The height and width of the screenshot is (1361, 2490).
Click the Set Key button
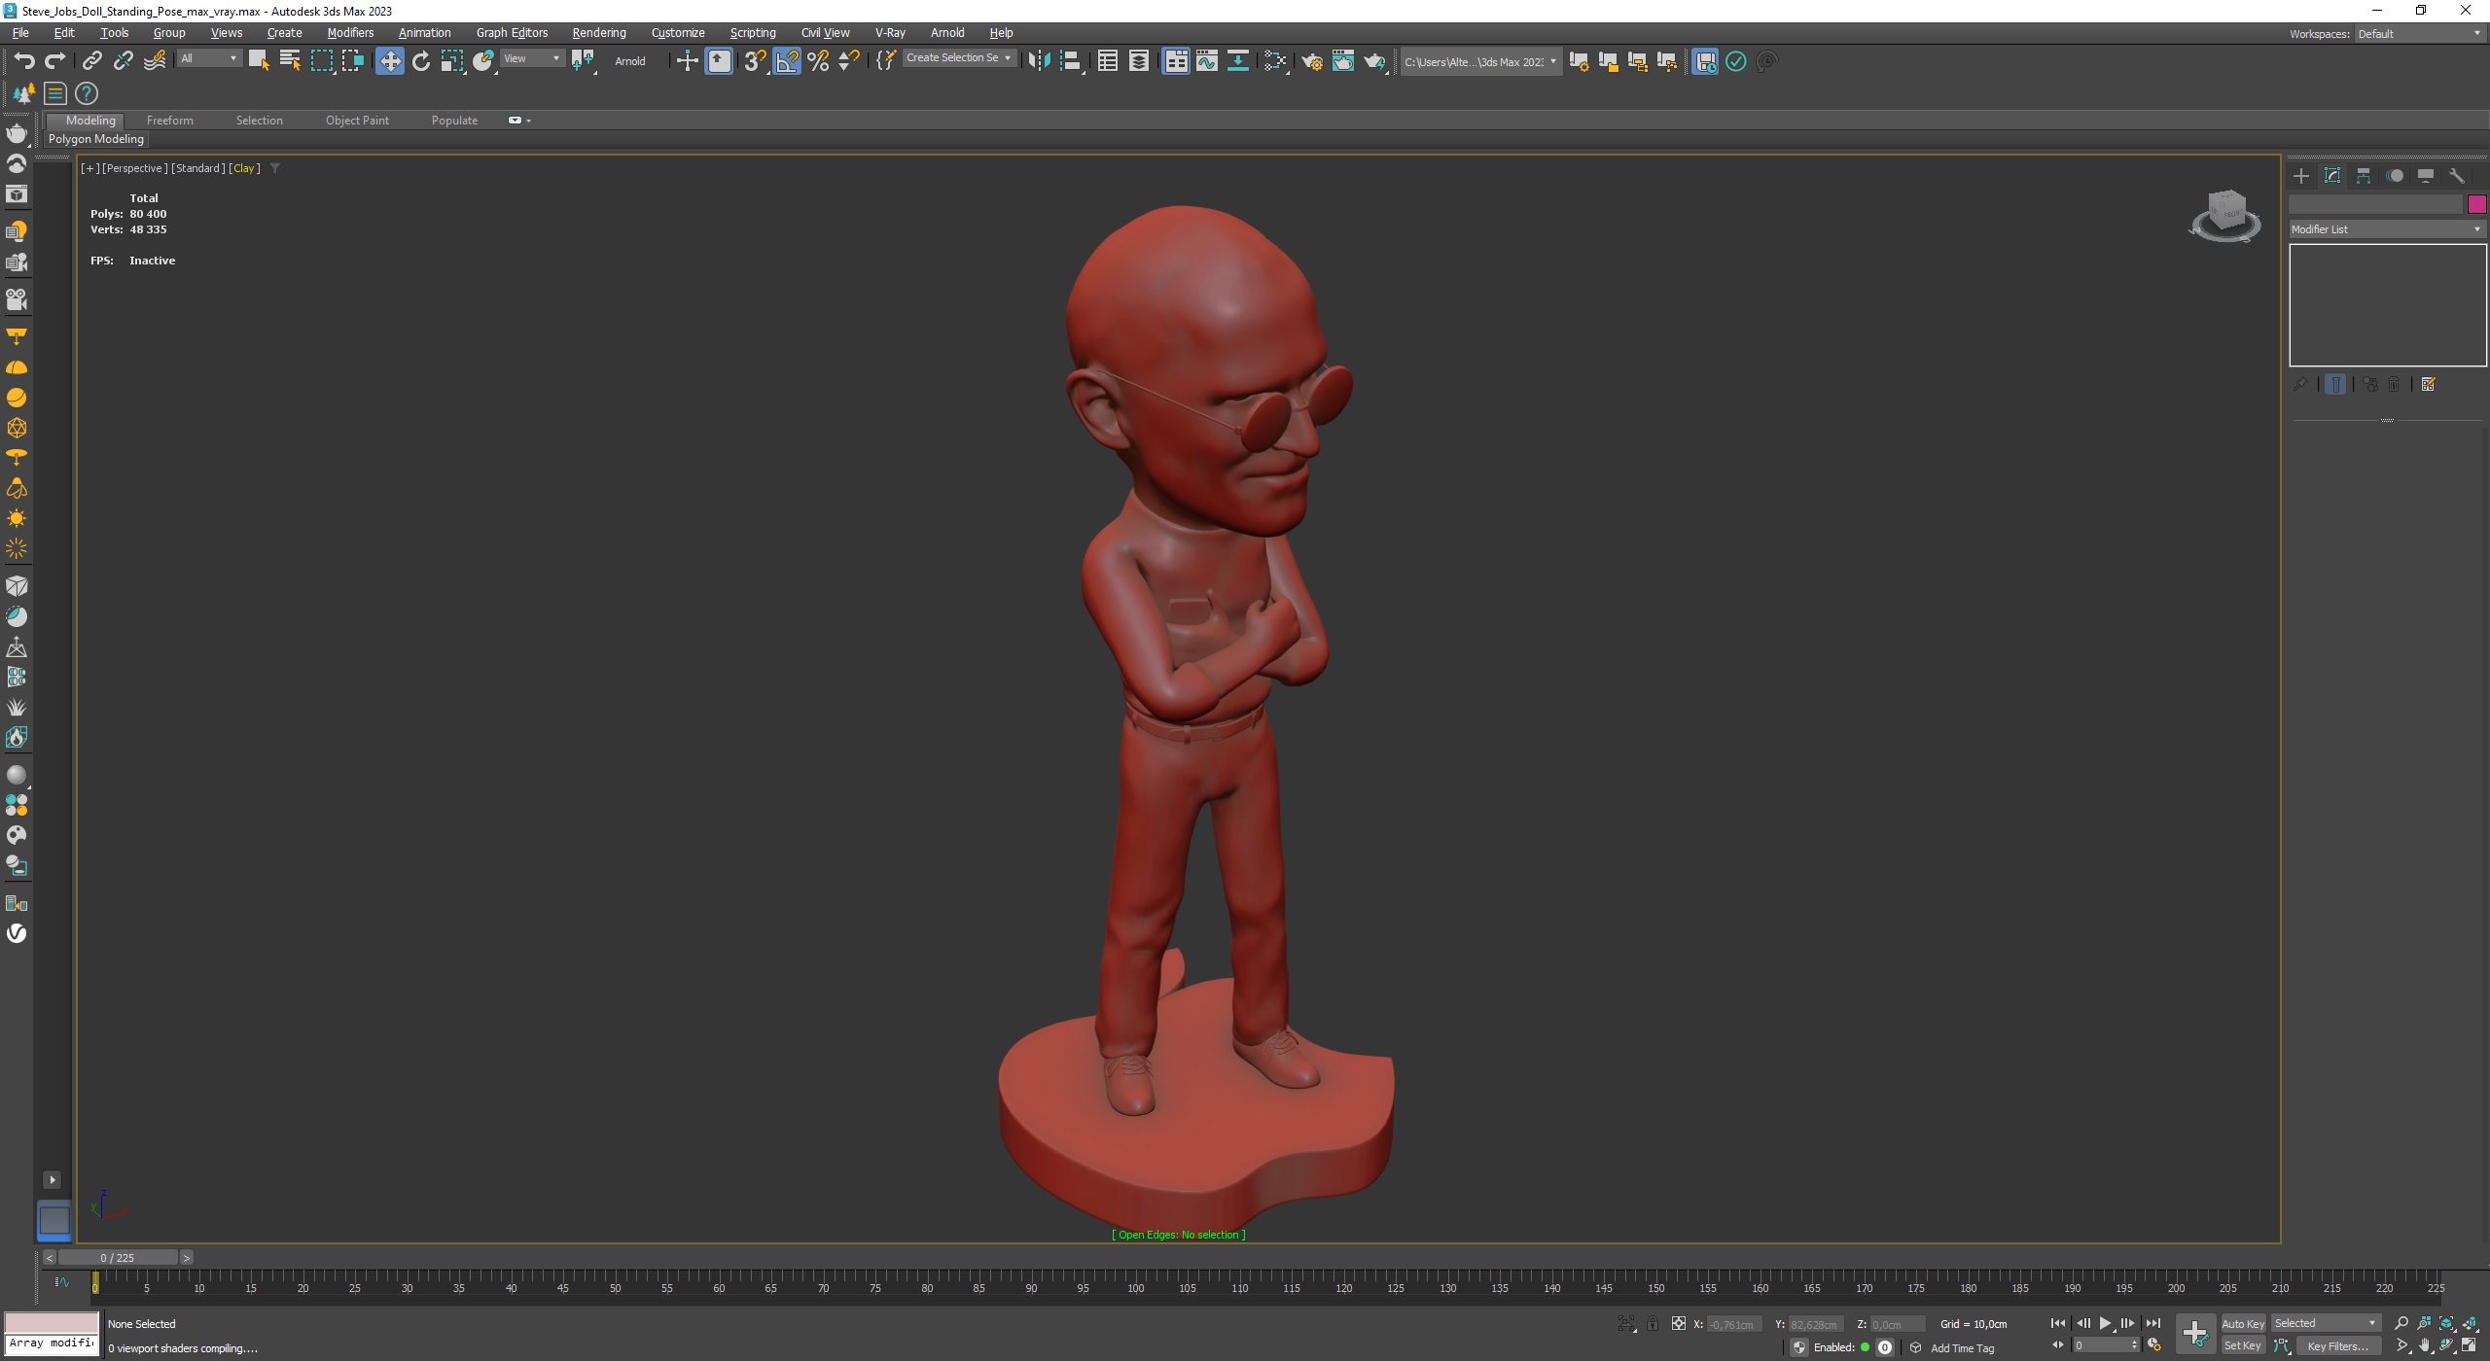(2242, 1345)
